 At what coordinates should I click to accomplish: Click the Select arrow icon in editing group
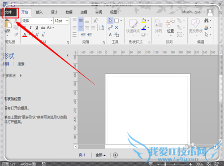(x=207, y=35)
